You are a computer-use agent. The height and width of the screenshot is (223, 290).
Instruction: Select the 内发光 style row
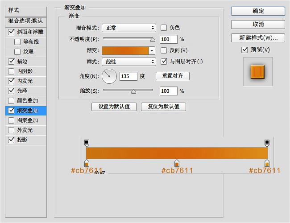(26, 81)
